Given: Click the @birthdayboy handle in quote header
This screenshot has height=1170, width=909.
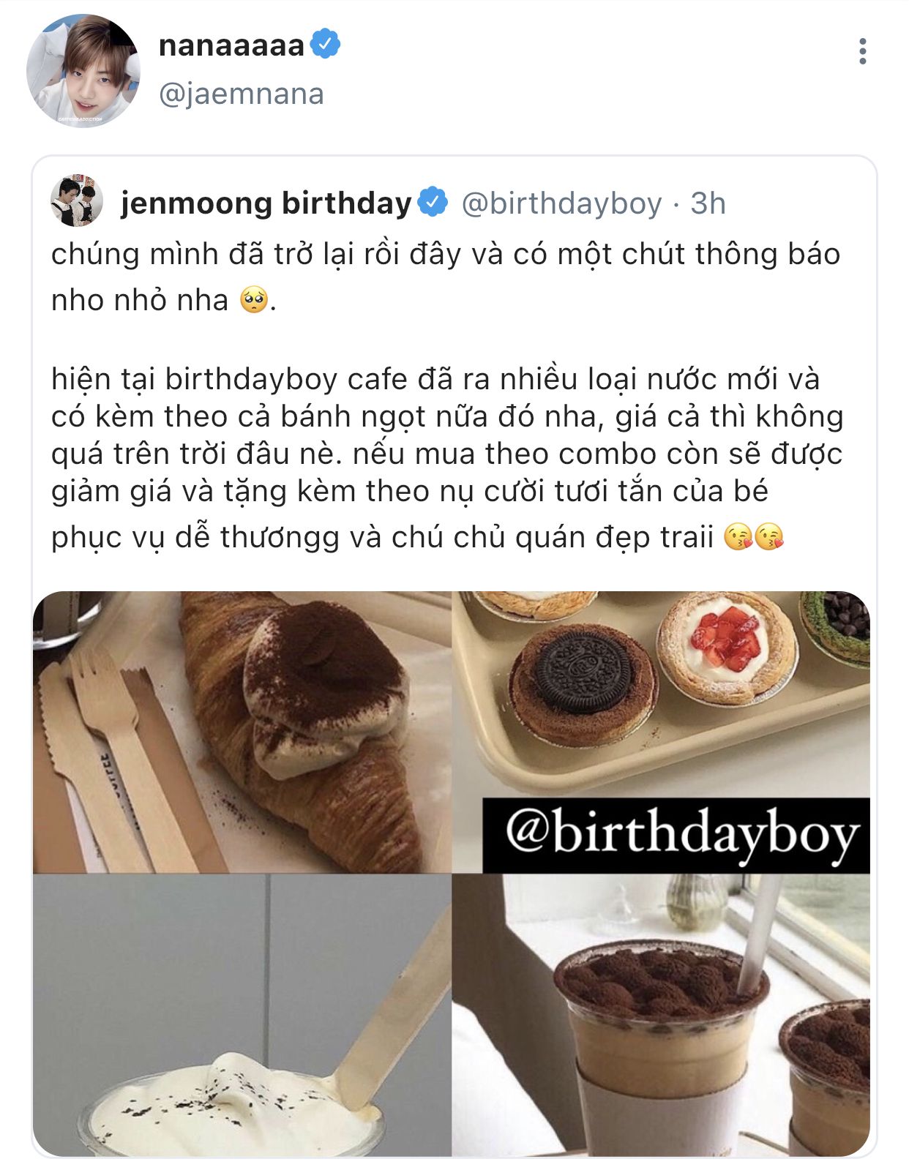Looking at the screenshot, I should pos(561,203).
